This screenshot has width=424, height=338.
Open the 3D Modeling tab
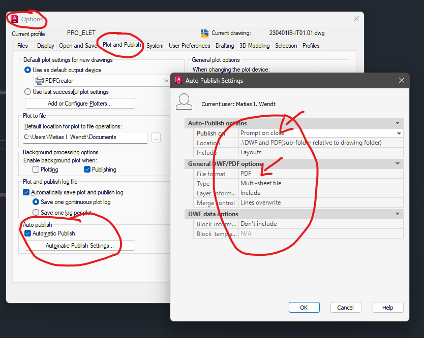(255, 46)
